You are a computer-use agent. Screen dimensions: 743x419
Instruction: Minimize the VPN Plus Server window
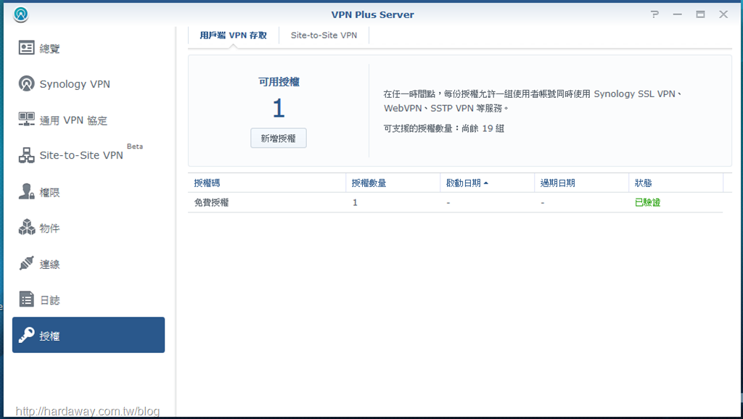(x=678, y=14)
